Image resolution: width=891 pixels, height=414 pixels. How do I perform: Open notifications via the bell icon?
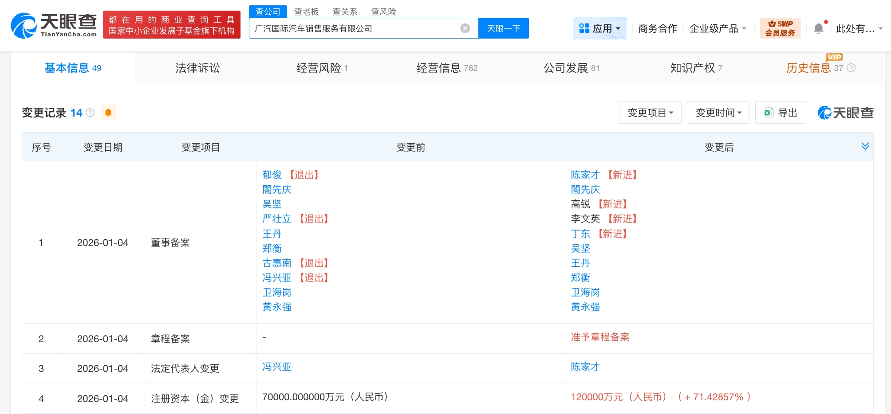tap(819, 27)
